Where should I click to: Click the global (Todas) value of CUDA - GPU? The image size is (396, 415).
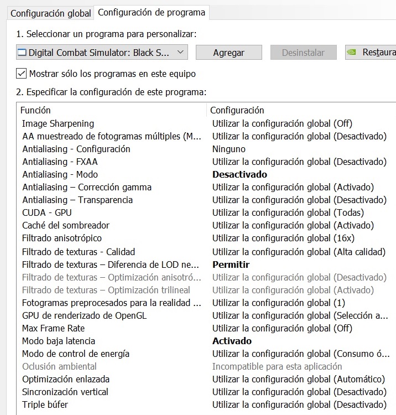(x=288, y=212)
